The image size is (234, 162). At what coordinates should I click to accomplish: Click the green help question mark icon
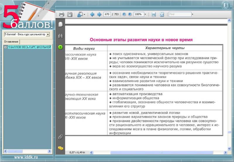60,47
